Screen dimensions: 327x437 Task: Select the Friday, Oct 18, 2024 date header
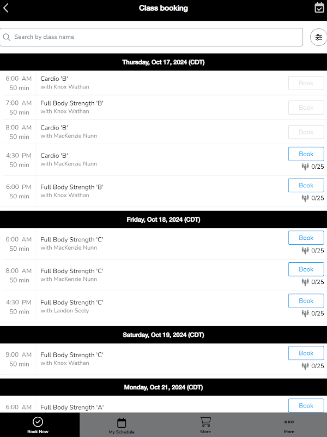[163, 220]
